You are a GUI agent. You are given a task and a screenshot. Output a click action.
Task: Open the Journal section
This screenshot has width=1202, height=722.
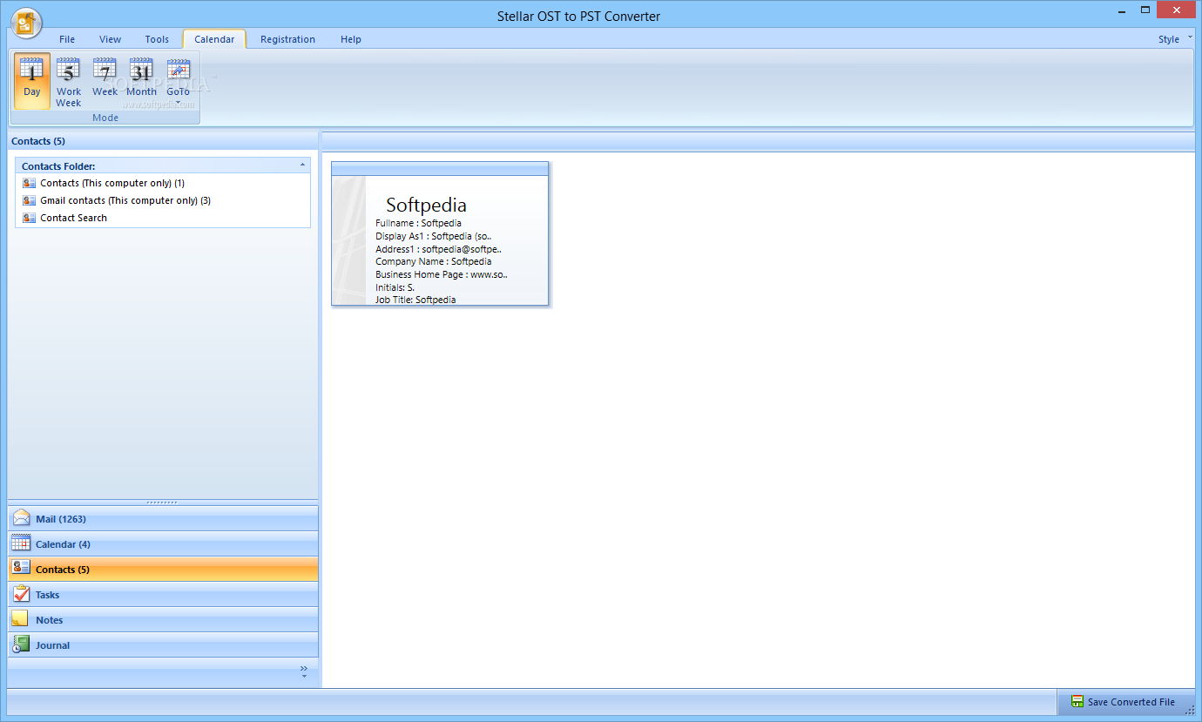[x=163, y=644]
